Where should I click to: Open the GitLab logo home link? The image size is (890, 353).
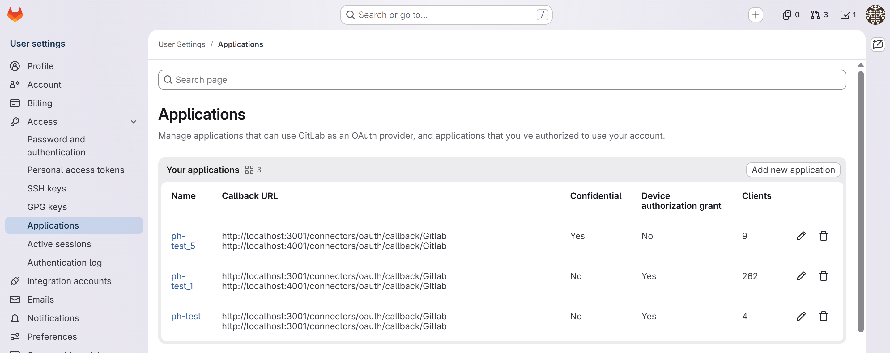[15, 15]
